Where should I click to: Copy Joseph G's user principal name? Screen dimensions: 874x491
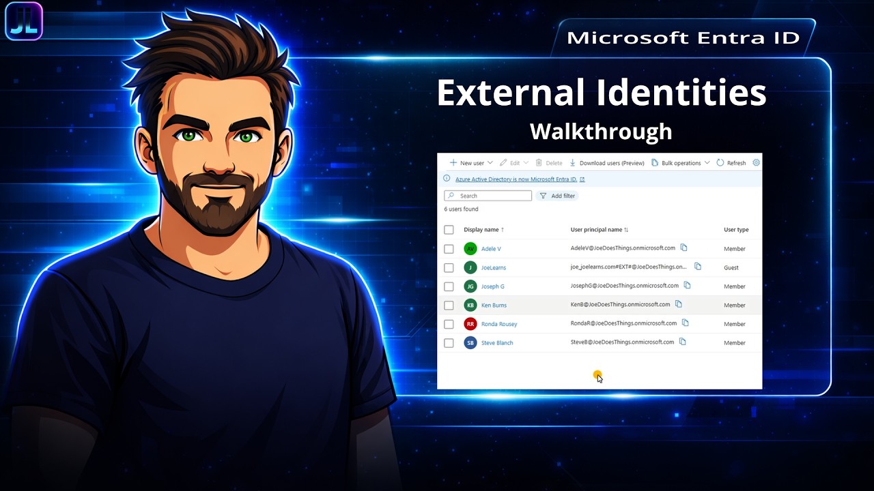coord(688,285)
